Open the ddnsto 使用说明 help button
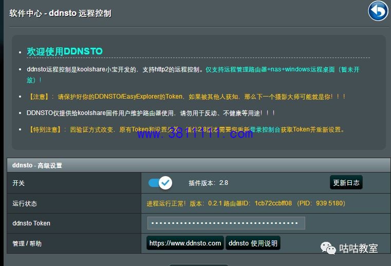 (253, 243)
